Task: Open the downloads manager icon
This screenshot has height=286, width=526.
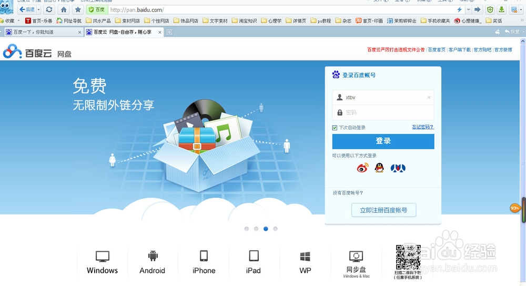Action: [x=501, y=9]
